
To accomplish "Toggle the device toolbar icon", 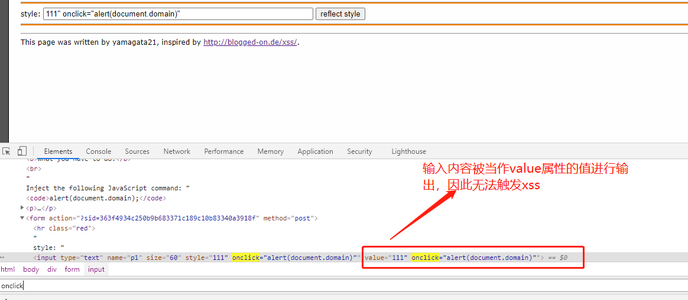I will pyautogui.click(x=22, y=151).
